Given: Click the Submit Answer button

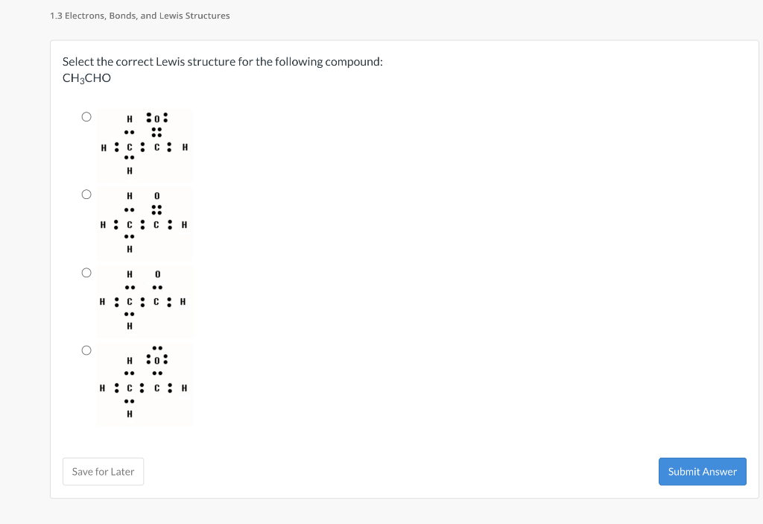Looking at the screenshot, I should [x=702, y=471].
